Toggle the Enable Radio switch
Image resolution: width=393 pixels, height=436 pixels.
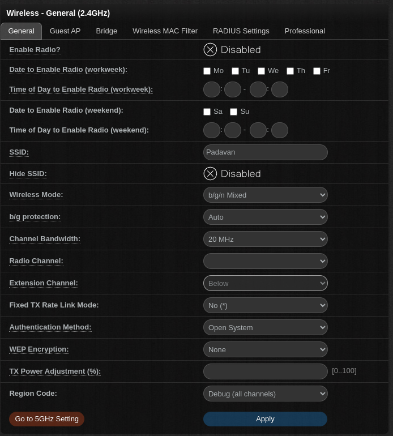pos(210,50)
